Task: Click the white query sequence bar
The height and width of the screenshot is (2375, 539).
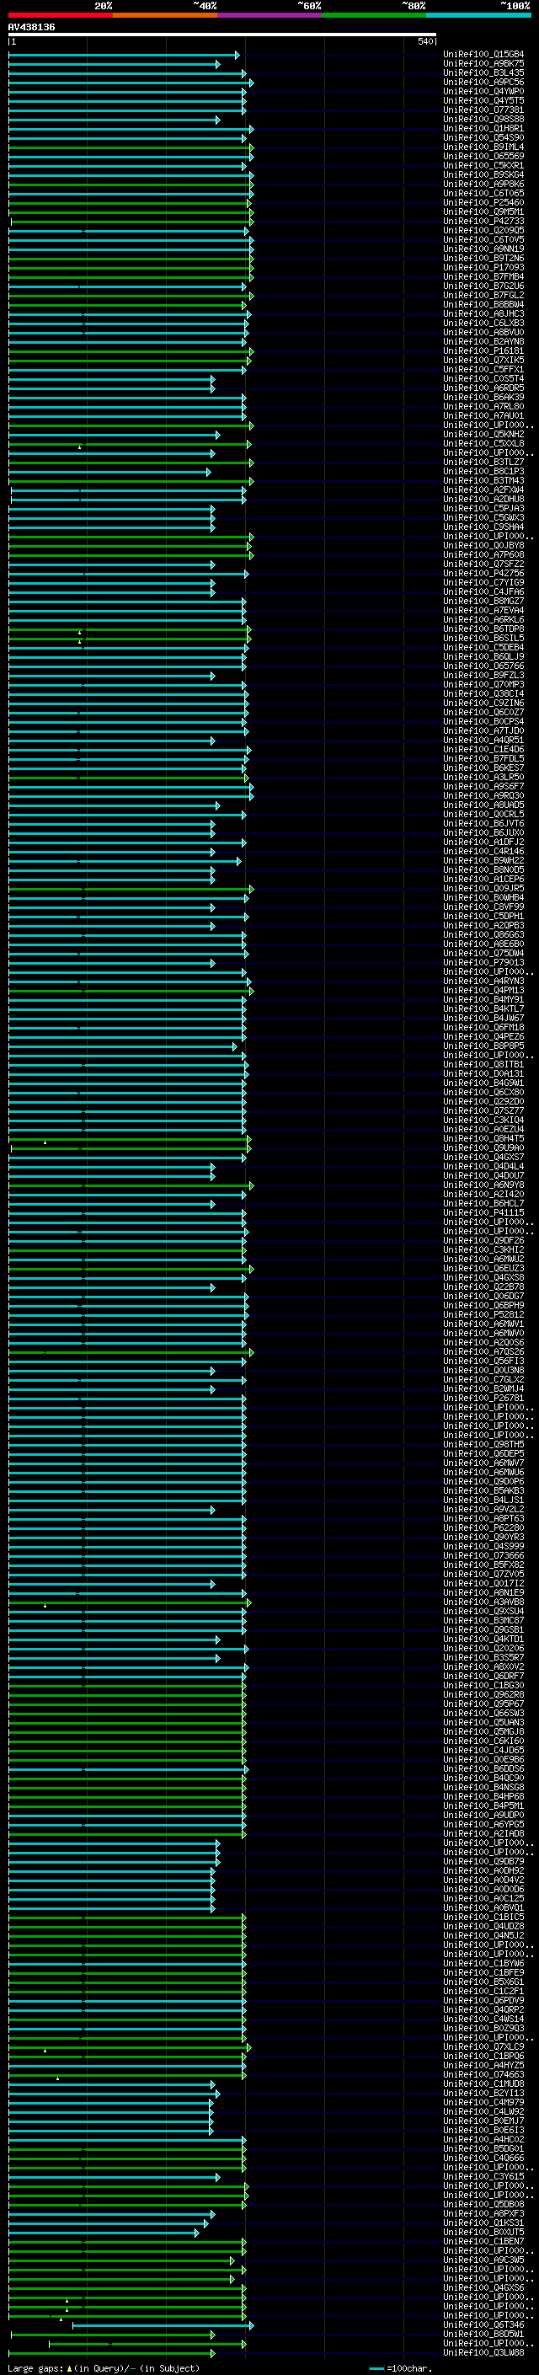Action: (222, 34)
